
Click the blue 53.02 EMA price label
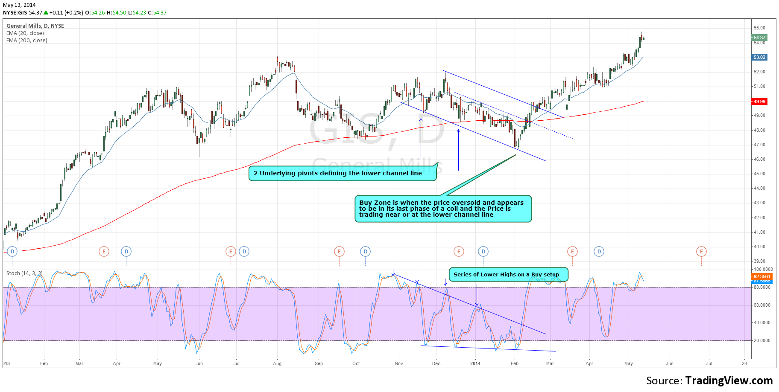click(x=759, y=57)
